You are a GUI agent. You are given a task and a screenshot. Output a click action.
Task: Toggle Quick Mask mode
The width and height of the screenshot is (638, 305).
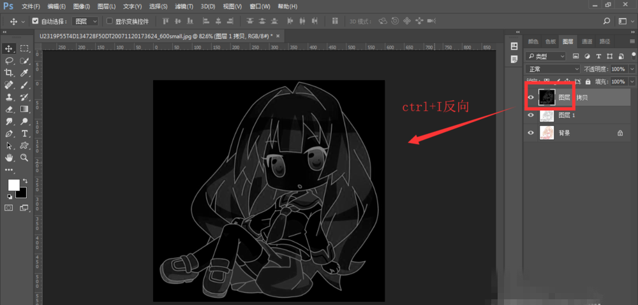[x=8, y=208]
